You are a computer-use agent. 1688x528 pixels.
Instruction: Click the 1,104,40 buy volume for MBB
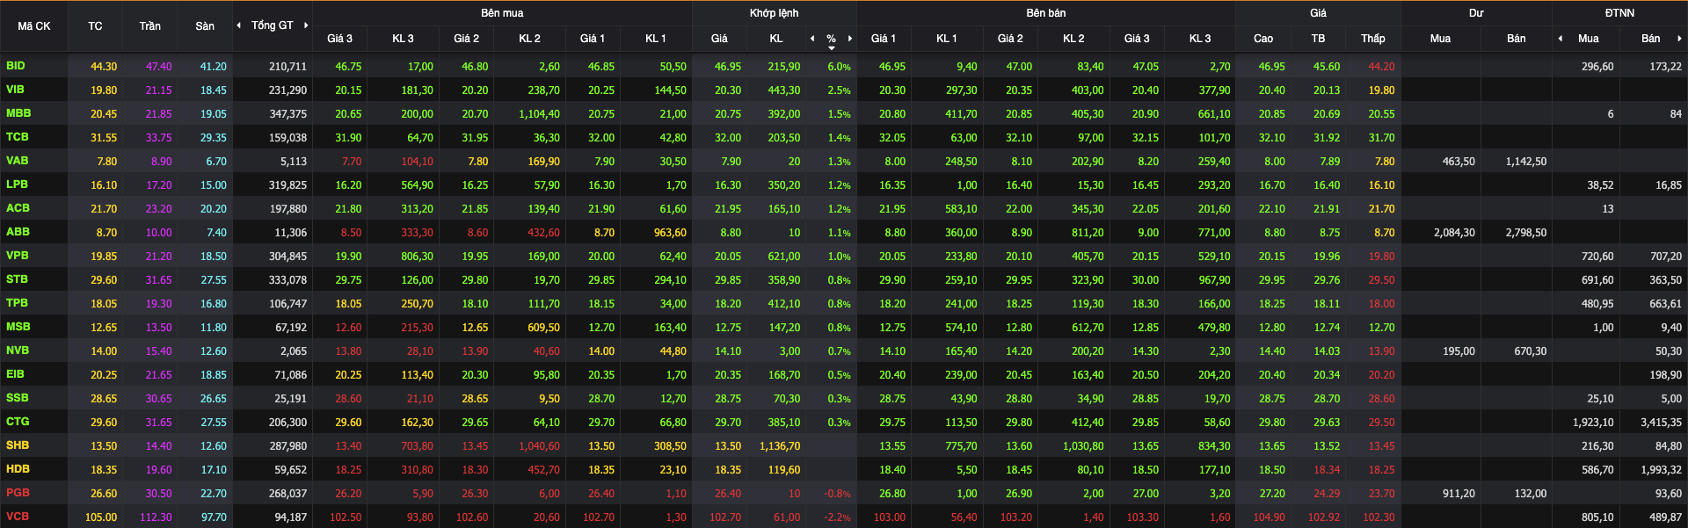click(540, 114)
